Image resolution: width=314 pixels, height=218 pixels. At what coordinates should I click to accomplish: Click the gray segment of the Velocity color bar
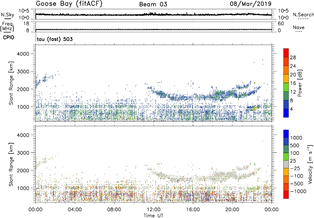pyautogui.click(x=286, y=164)
